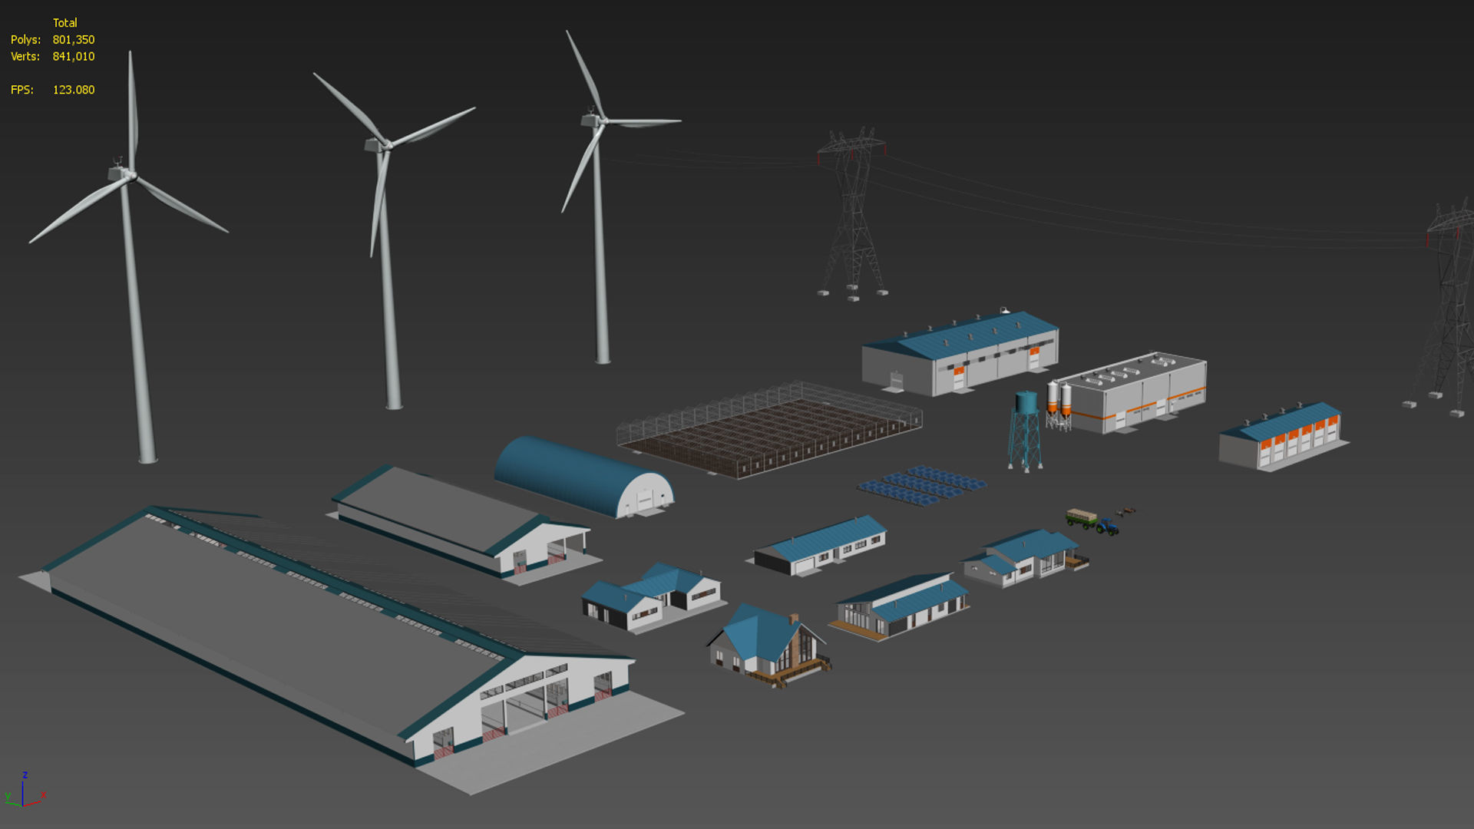
Task: Click the 'Polys:' label
Action: point(25,40)
